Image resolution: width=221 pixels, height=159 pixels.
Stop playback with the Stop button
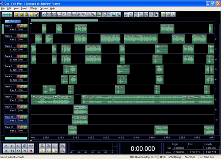pyautogui.click(x=6, y=146)
